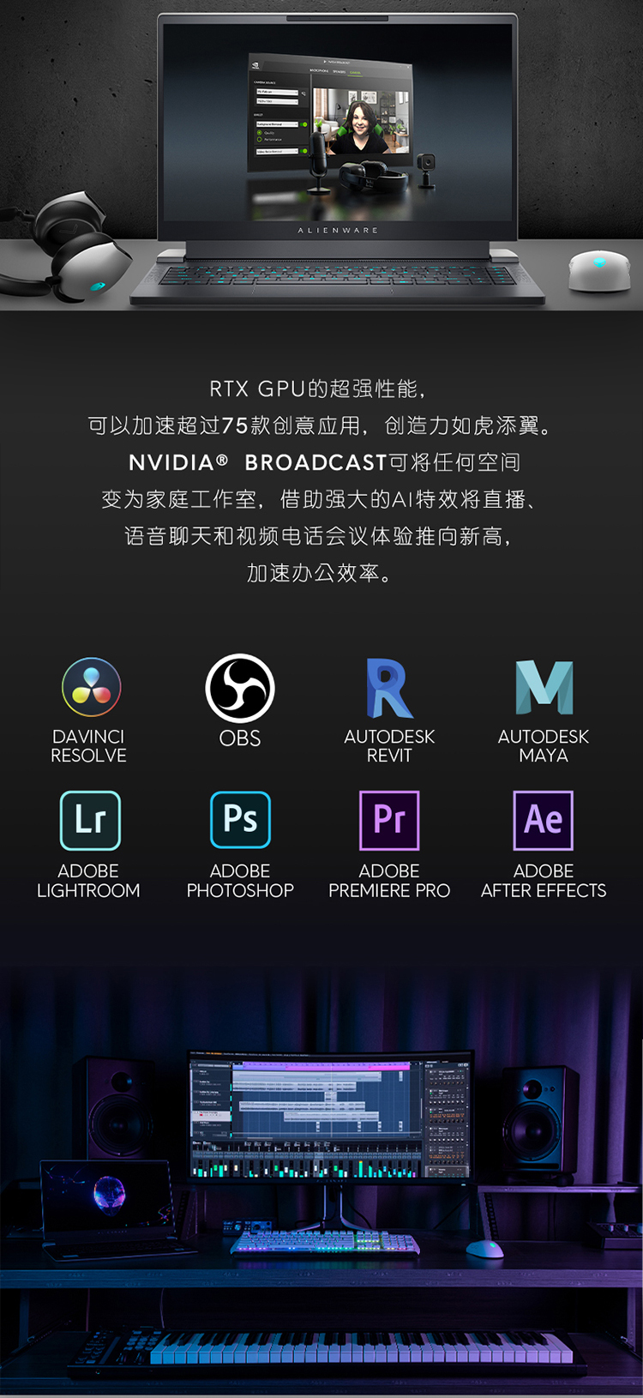Viewport: 643px width, 1398px height.
Task: Click the ALIENWARE wordmark on the laptop bezel
Action: [338, 231]
